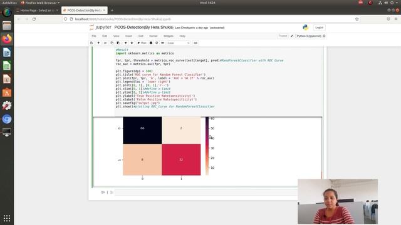Click the kernel idle circle indicator
The width and height of the screenshot is (401, 225).
coord(324,36)
